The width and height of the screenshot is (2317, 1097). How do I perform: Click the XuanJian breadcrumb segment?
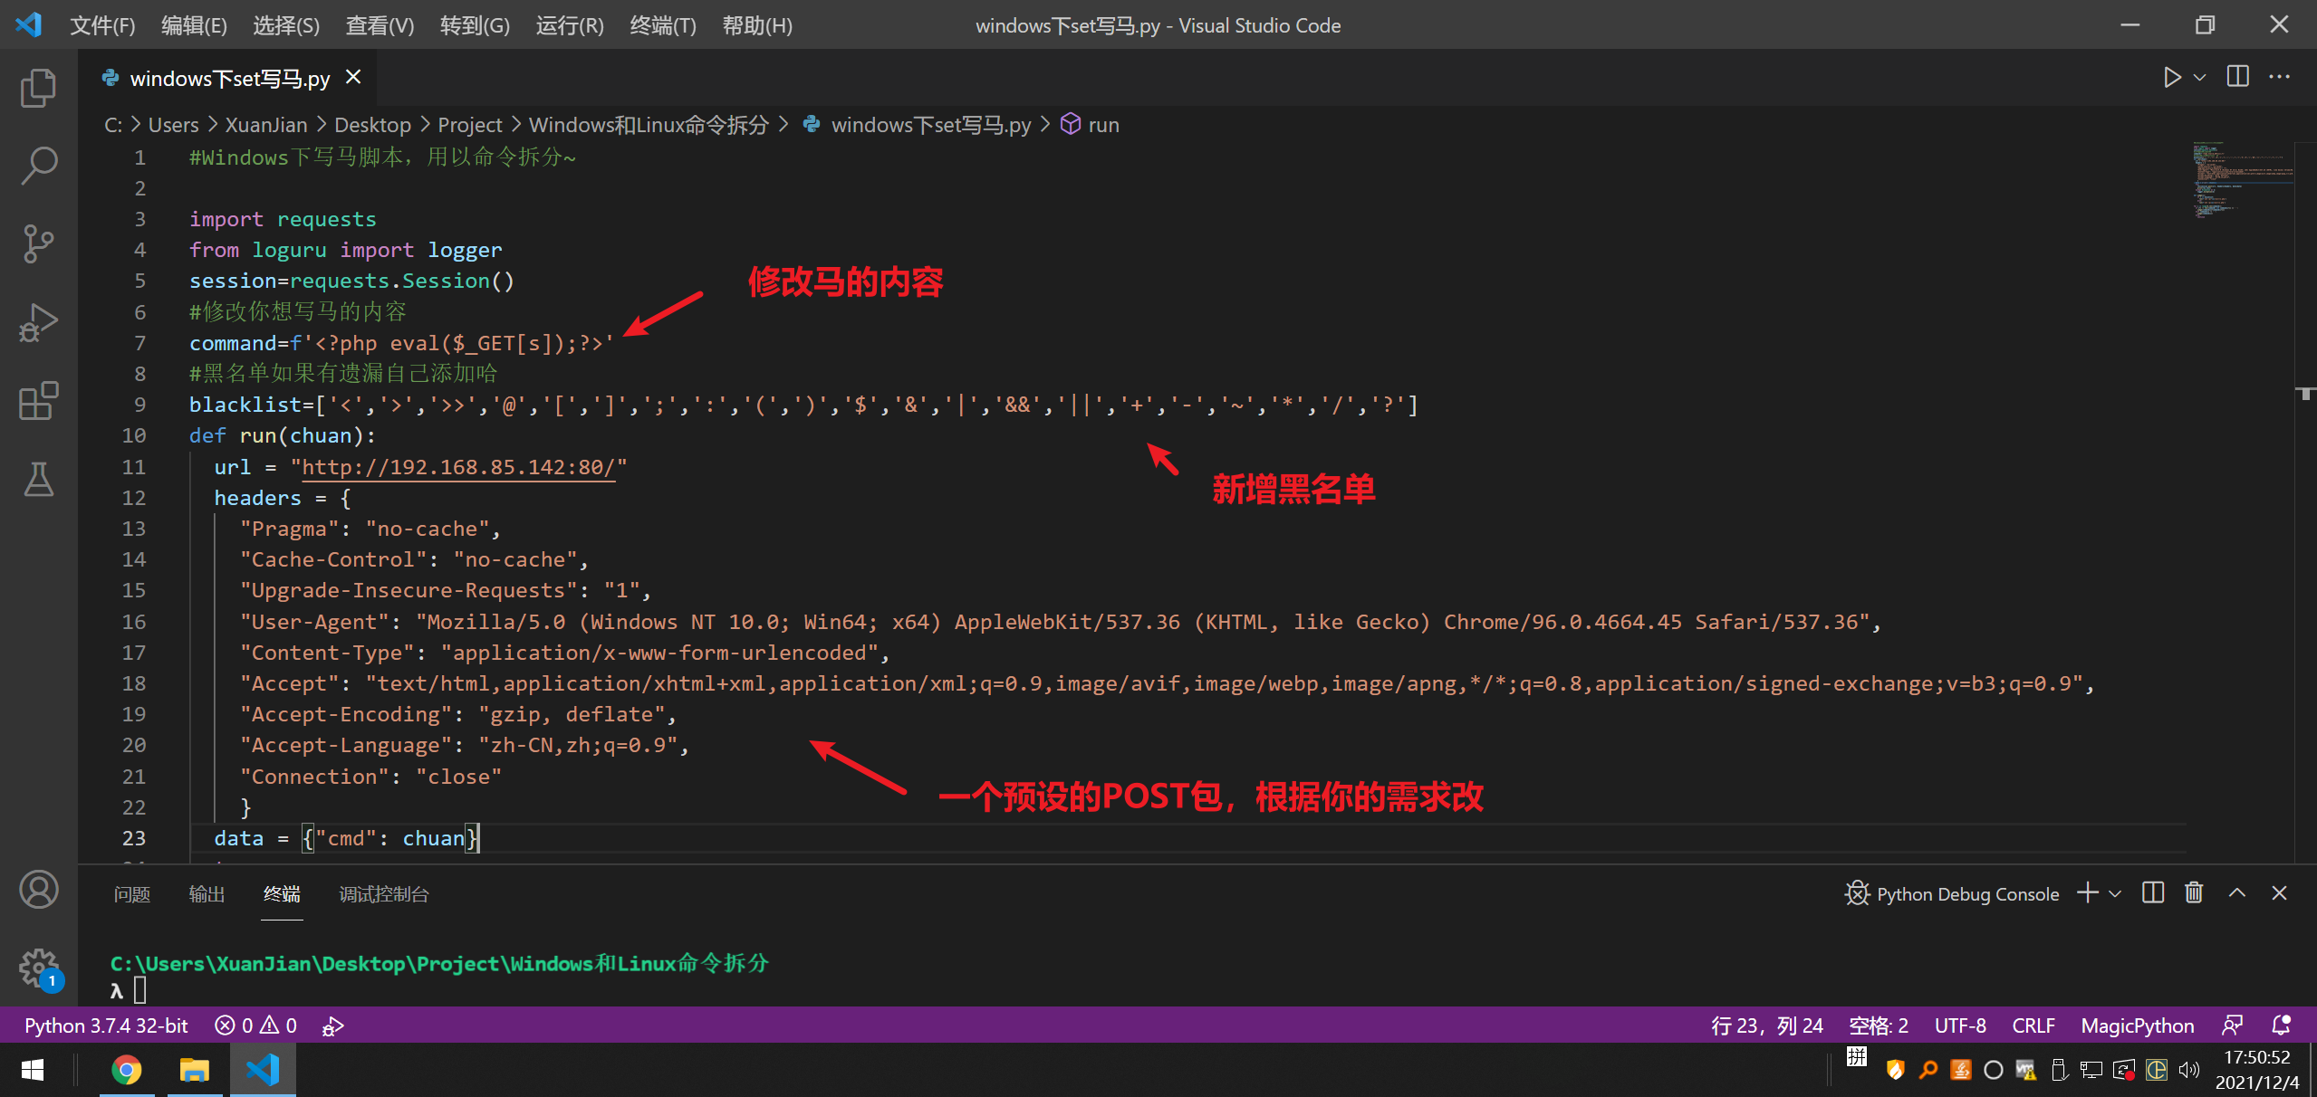click(266, 125)
